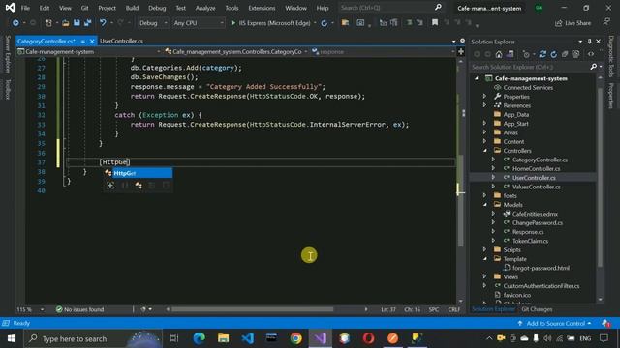Click the Navigate Backward toolbar icon
The image size is (620, 348).
(x=15, y=23)
